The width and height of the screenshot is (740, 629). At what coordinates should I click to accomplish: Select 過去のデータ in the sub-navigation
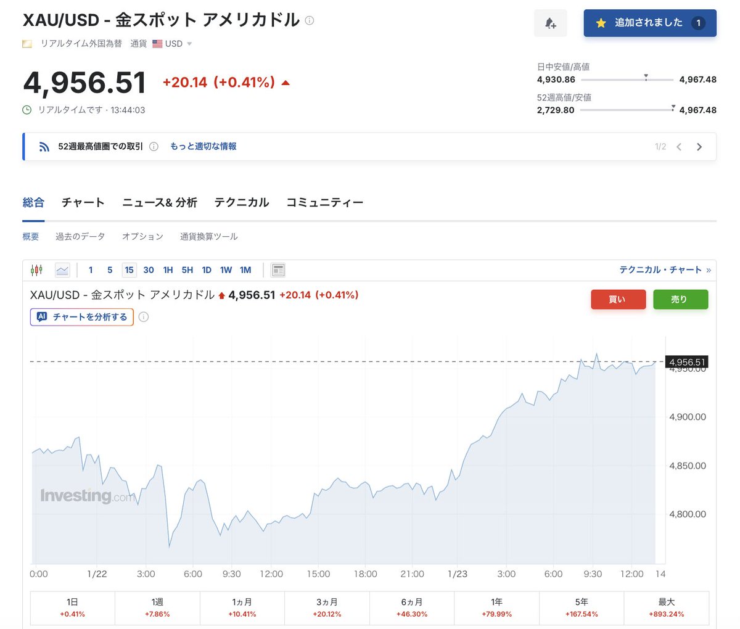pyautogui.click(x=80, y=236)
